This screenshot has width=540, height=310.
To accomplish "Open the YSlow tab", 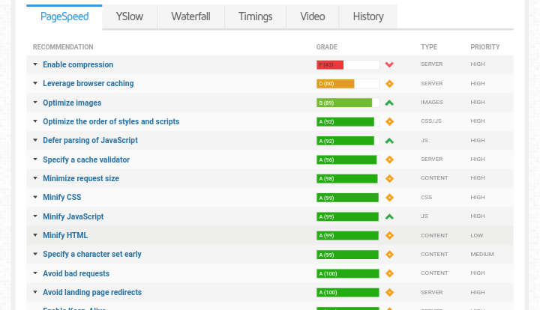I will click(x=130, y=16).
